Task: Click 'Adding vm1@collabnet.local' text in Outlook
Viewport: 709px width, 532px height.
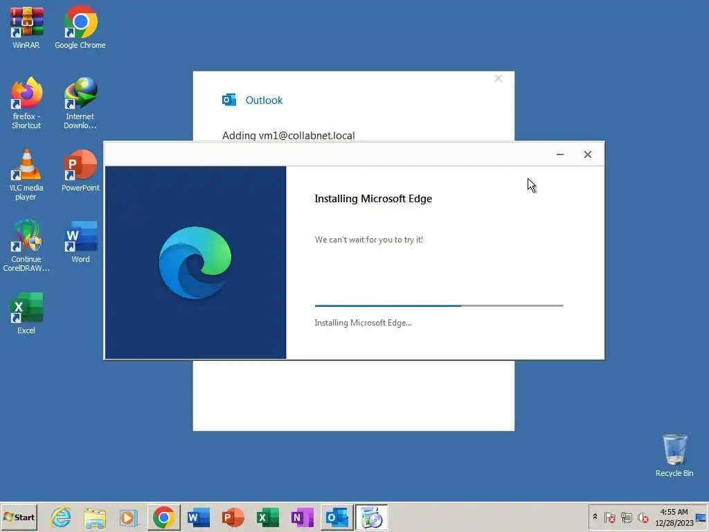Action: pyautogui.click(x=289, y=135)
